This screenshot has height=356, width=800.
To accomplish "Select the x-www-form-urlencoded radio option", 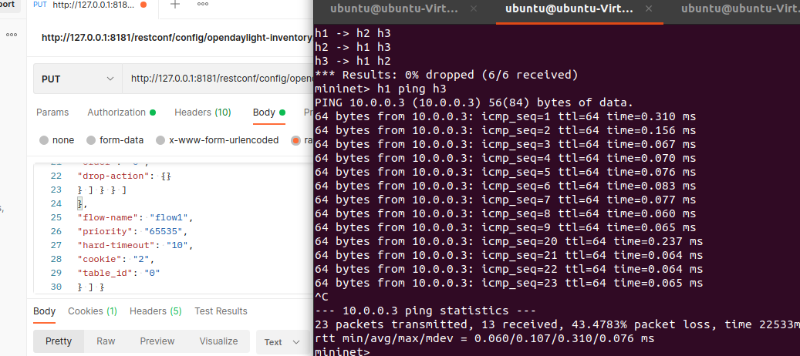I will coord(160,140).
